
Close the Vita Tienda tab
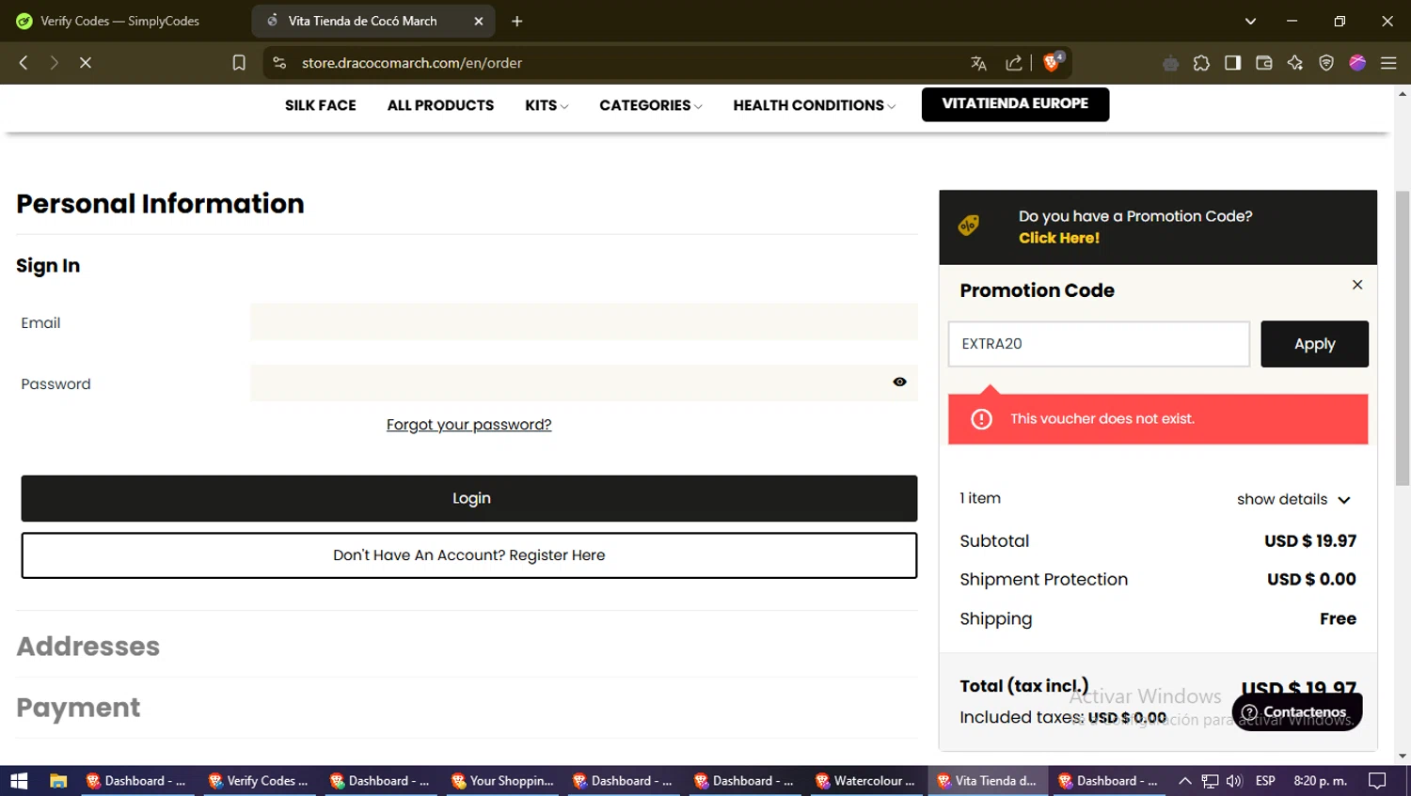coord(478,21)
